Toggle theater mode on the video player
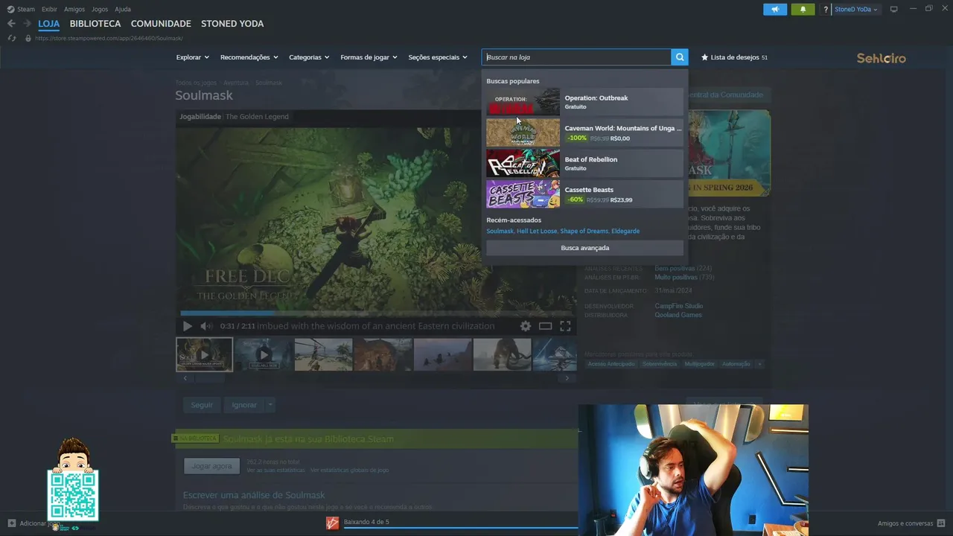 click(545, 326)
